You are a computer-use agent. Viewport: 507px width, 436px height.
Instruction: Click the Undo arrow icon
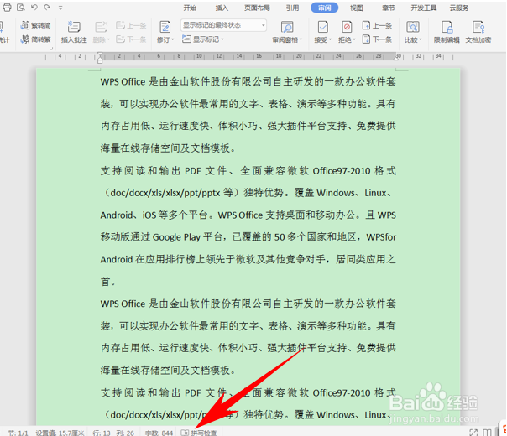point(34,7)
